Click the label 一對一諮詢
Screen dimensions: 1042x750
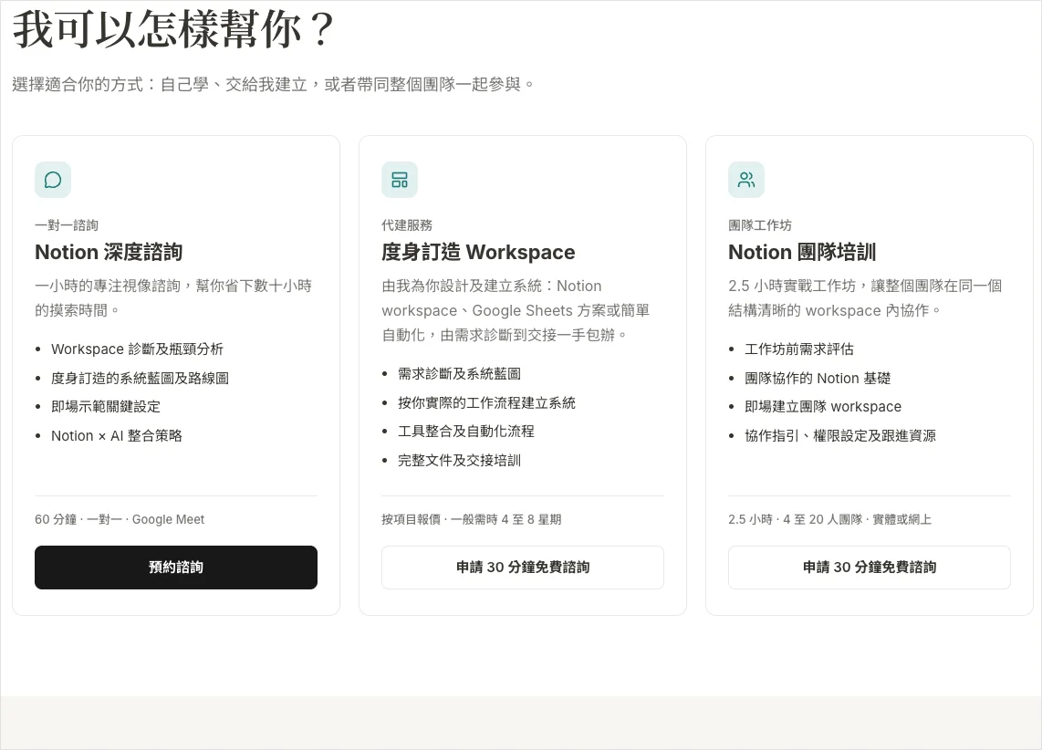pyautogui.click(x=67, y=225)
